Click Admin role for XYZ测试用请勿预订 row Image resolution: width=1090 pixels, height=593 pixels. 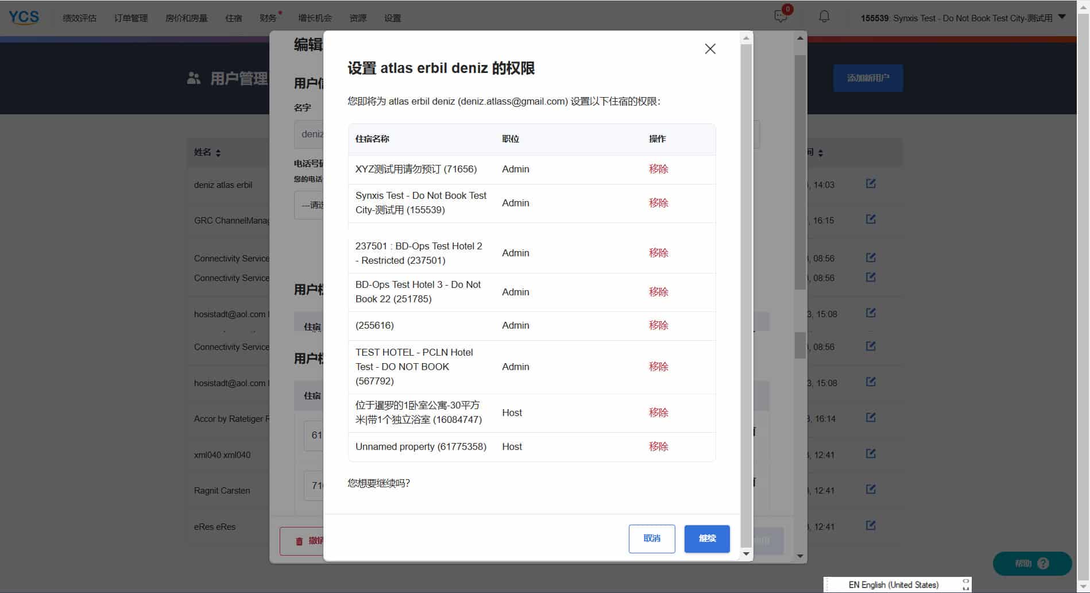pyautogui.click(x=516, y=169)
